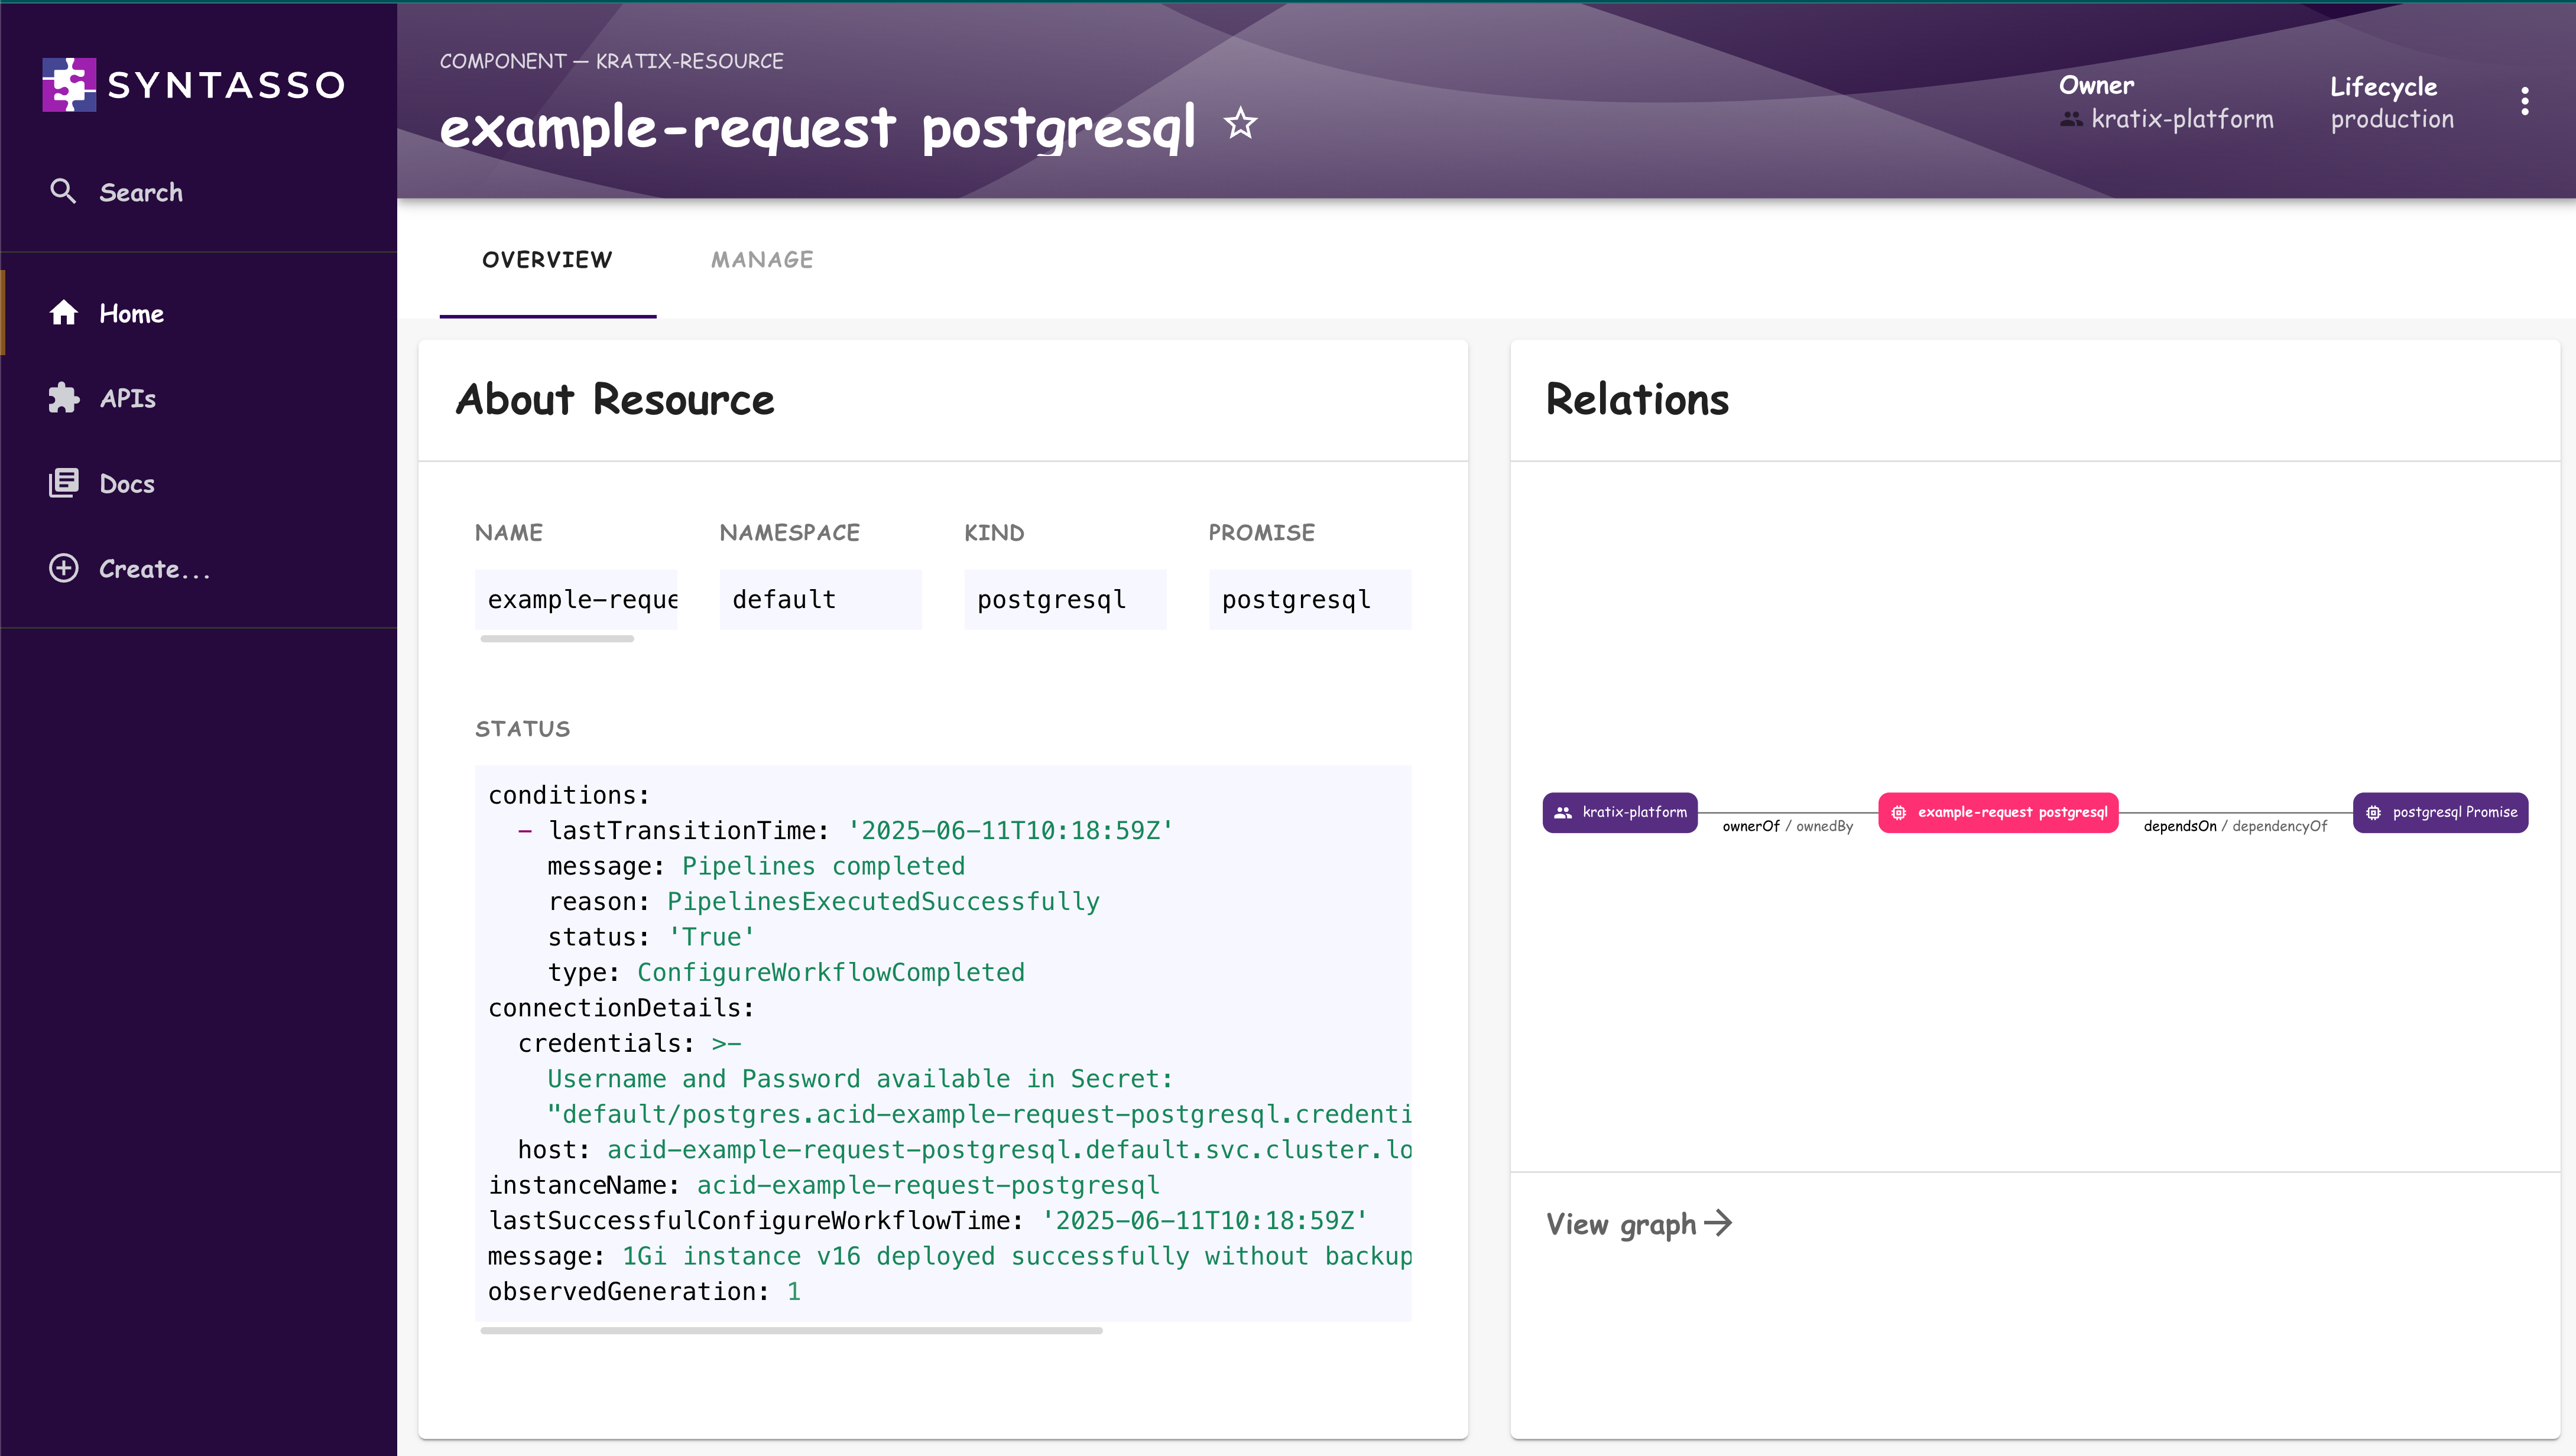Click example-request postgresql node component icon
The height and width of the screenshot is (1456, 2576).
pos(1898,812)
